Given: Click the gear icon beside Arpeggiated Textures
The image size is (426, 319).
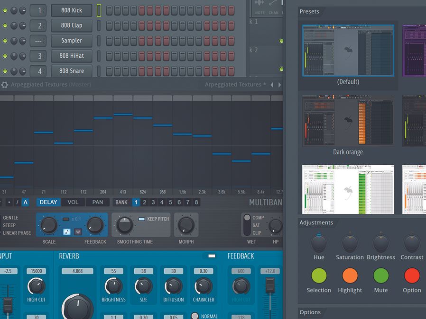Looking at the screenshot, I should point(5,85).
